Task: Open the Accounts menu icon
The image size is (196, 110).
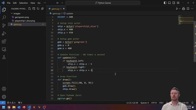Action: point(4,89)
